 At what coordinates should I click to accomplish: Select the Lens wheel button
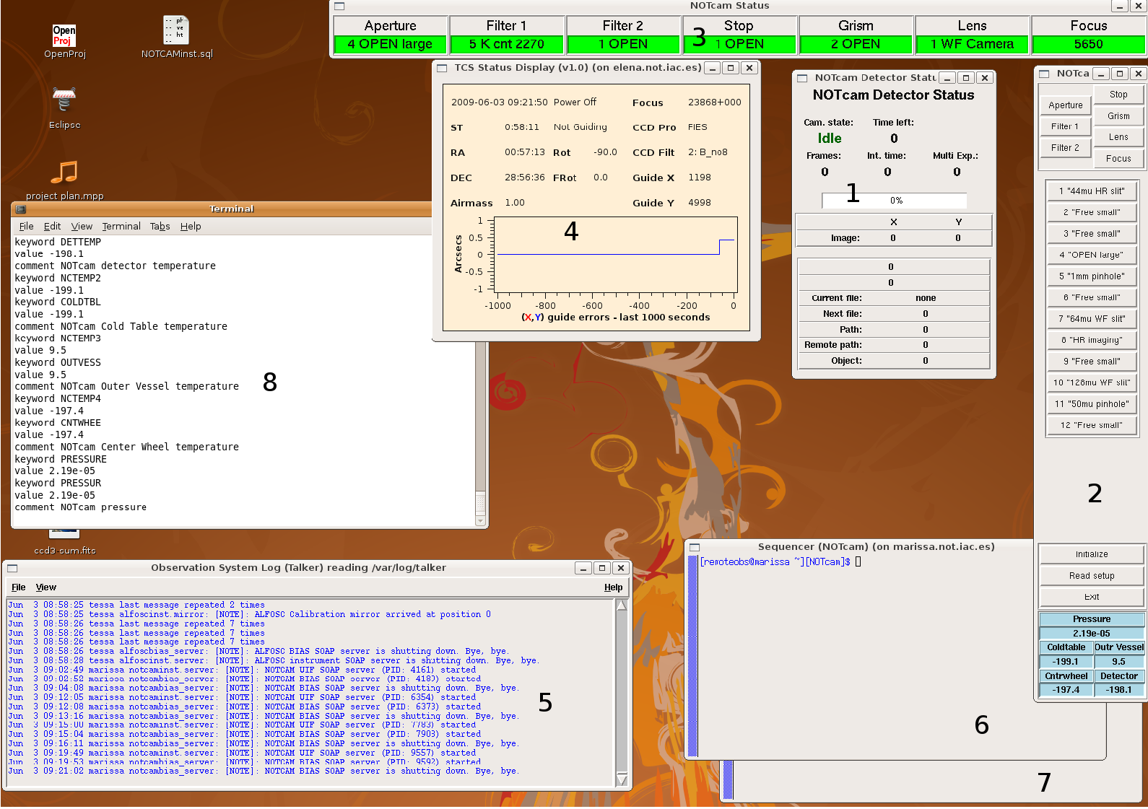1118,137
